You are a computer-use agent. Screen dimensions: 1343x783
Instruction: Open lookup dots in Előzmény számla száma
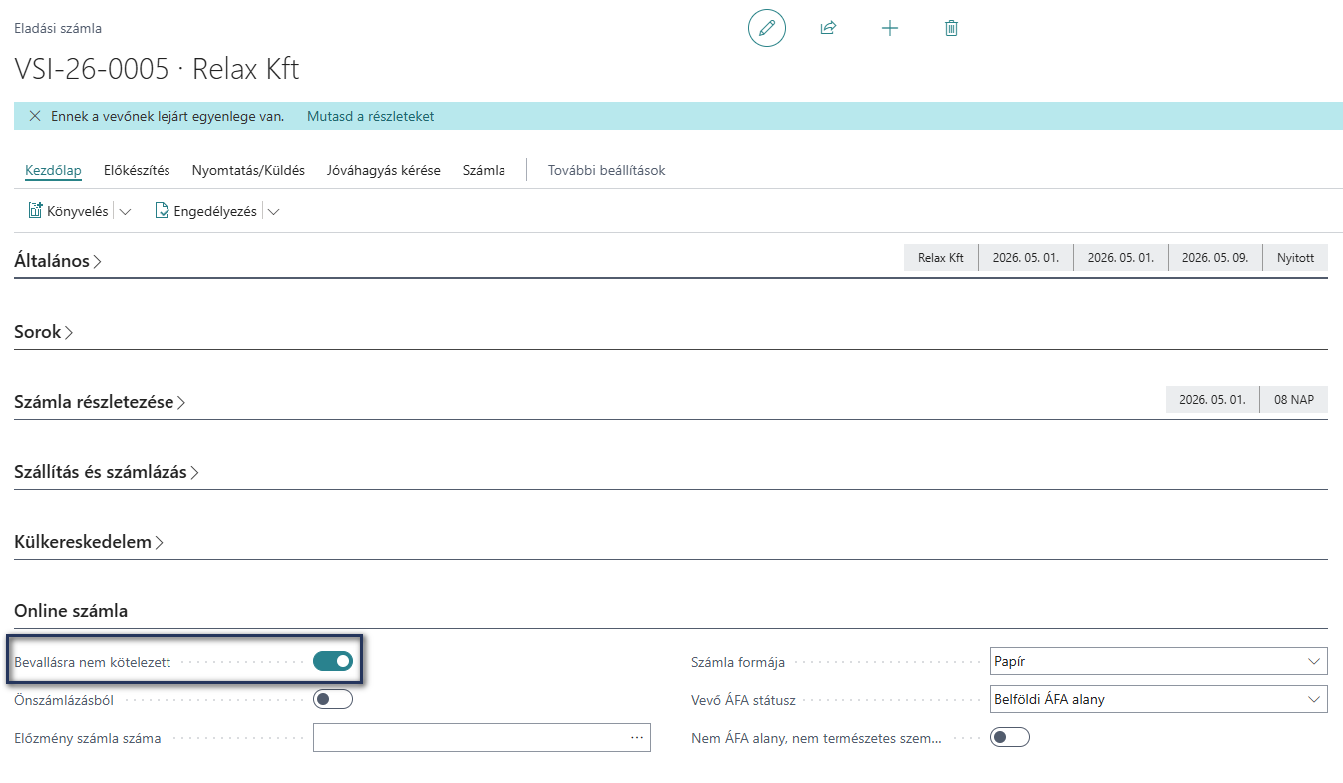pyautogui.click(x=637, y=738)
